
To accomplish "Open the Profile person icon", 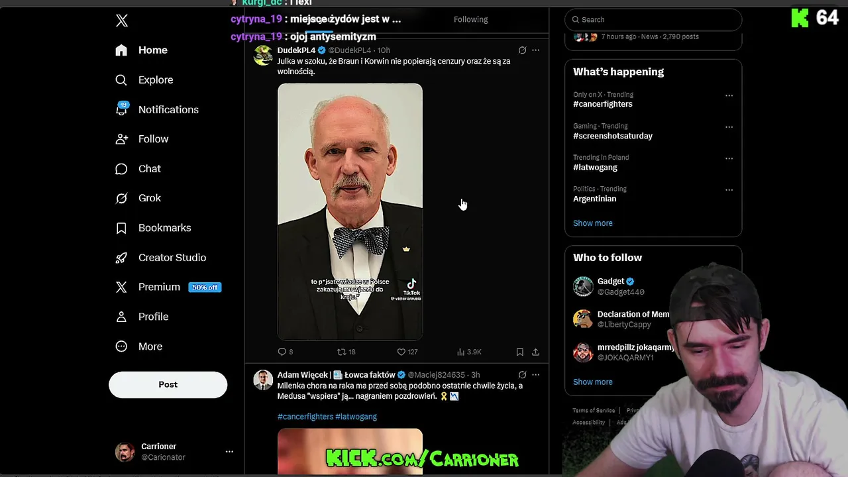I will [x=121, y=317].
